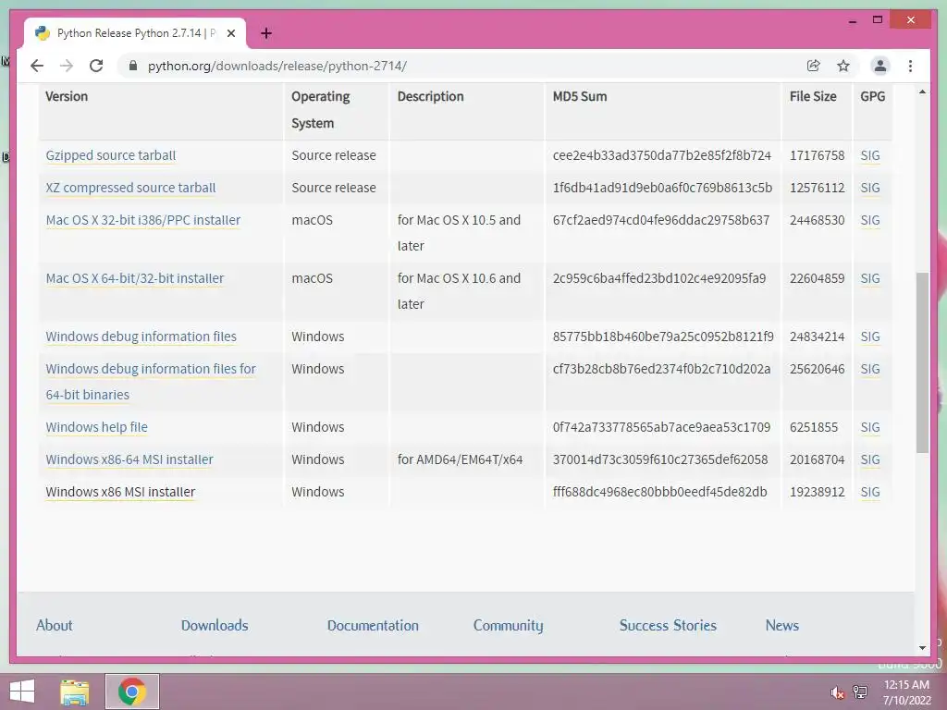Select description for AMD64/EM64T/x64
This screenshot has height=710, width=947.
(x=460, y=459)
